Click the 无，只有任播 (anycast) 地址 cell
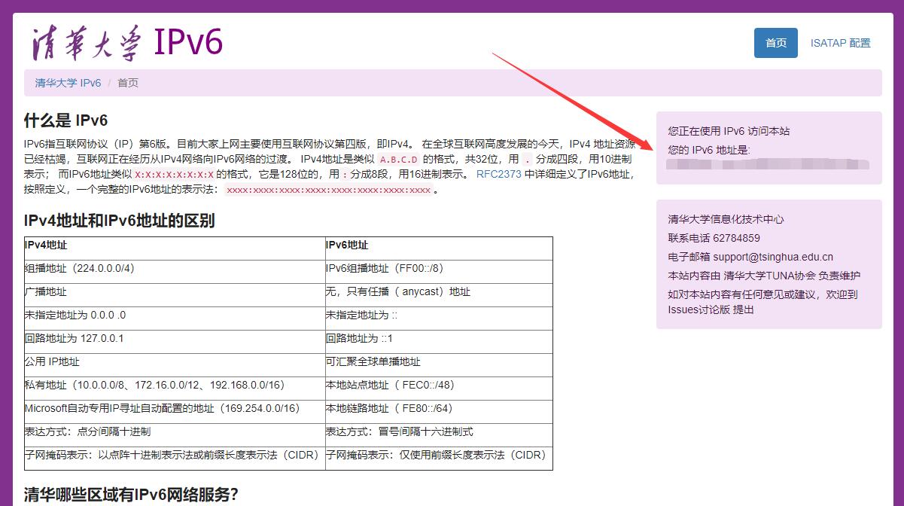 [439, 294]
